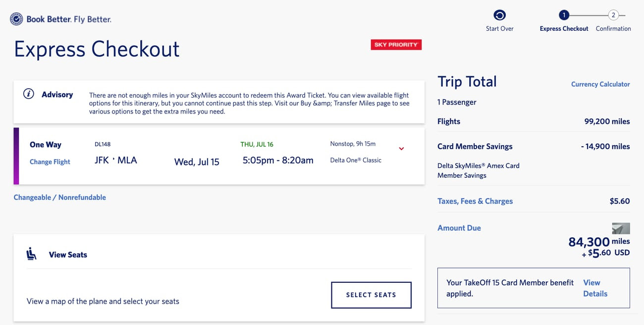
Task: Click the Advisory information icon
Action: pos(27,93)
